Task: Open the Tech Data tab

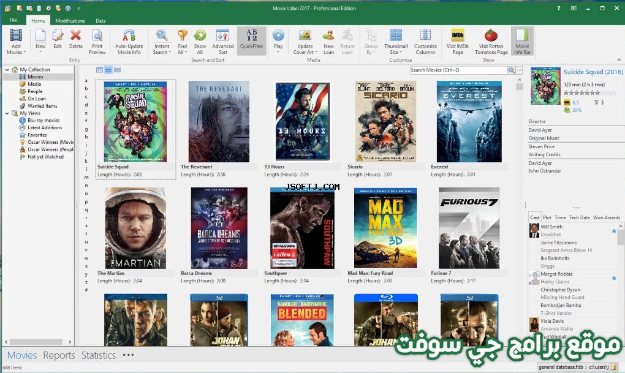Action: (x=579, y=217)
